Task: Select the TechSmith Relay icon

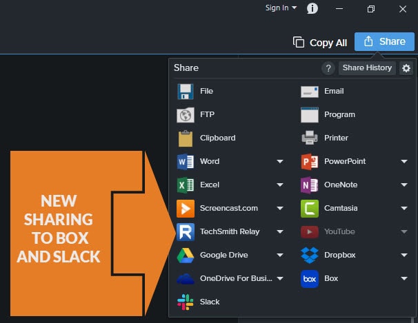Action: pyautogui.click(x=186, y=232)
